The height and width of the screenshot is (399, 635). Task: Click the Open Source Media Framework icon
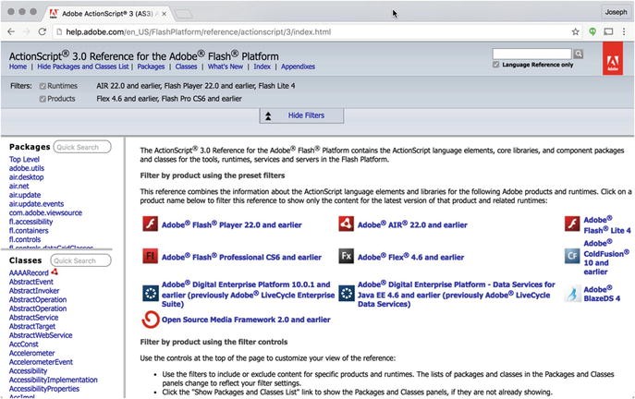151,320
